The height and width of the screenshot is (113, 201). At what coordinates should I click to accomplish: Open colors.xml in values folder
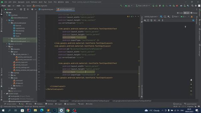[18, 81]
